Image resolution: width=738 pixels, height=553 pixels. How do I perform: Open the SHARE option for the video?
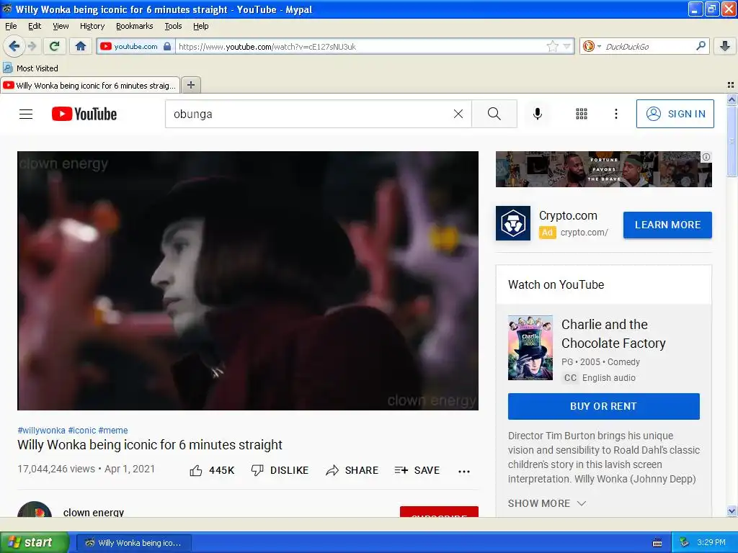click(x=352, y=470)
